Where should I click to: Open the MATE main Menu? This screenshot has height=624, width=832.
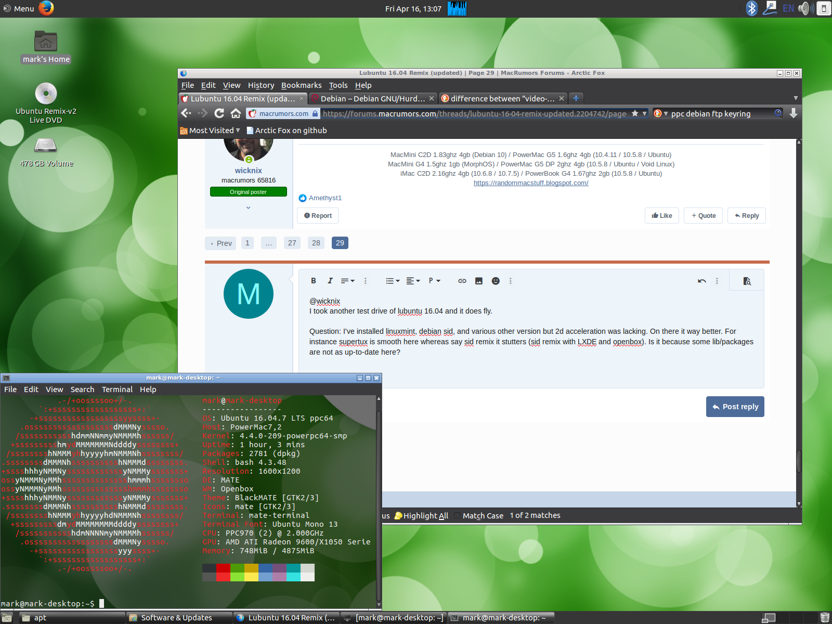19,8
